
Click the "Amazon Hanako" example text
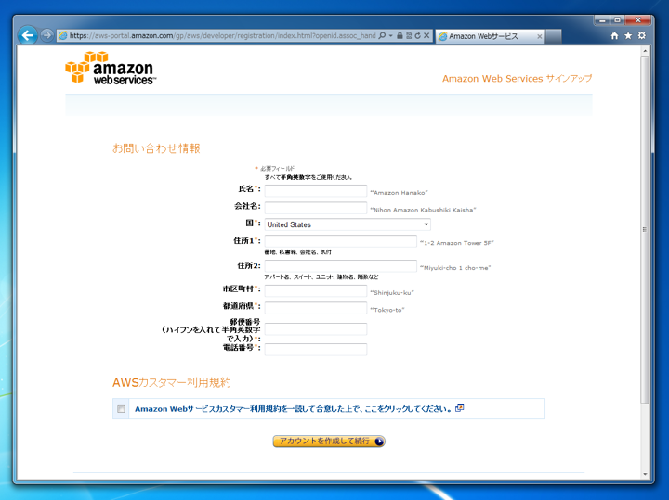(x=399, y=193)
